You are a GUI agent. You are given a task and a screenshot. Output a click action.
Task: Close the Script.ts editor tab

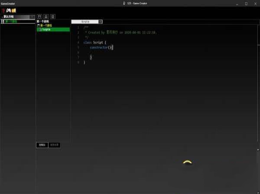point(100,21)
